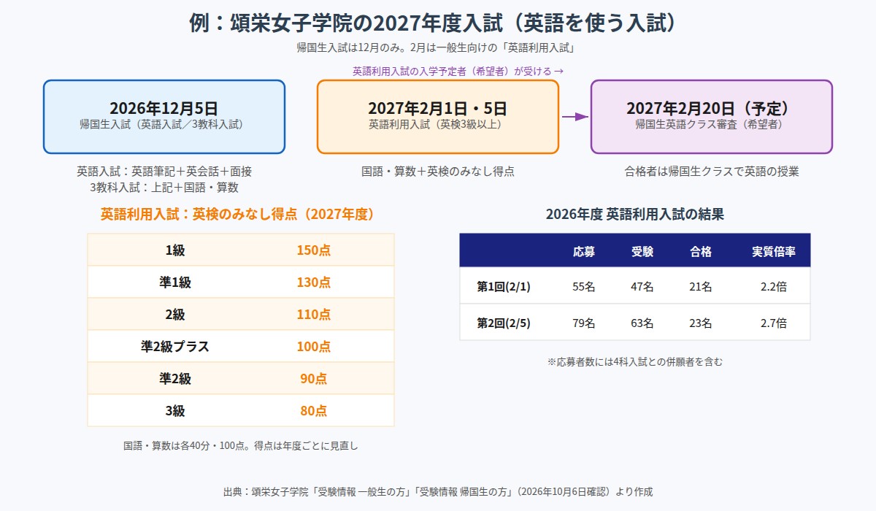Click 国語・算数＋英検のみなし得点 caption
The height and width of the screenshot is (511, 876).
pos(438,172)
